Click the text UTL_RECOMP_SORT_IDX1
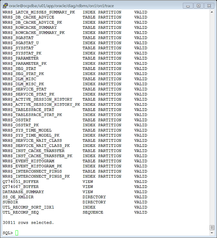Viewport: 217px width, 238px height. click(28, 207)
